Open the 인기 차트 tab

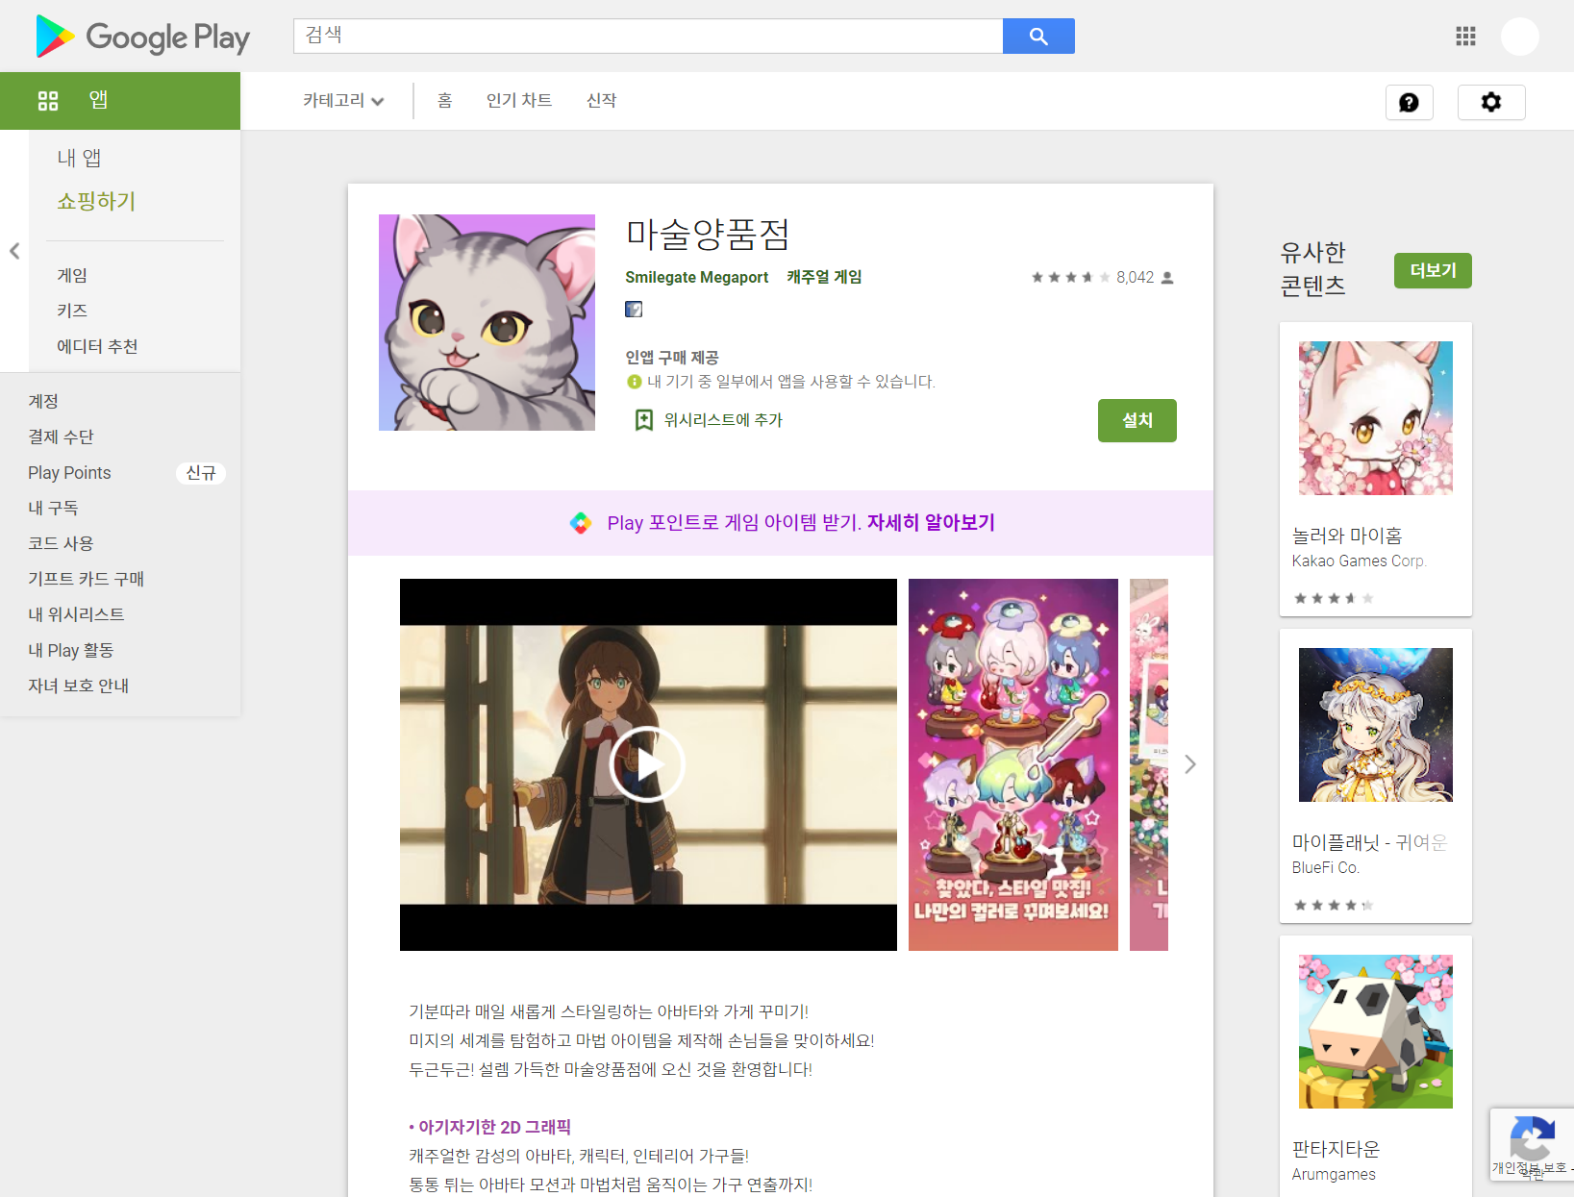pos(519,101)
